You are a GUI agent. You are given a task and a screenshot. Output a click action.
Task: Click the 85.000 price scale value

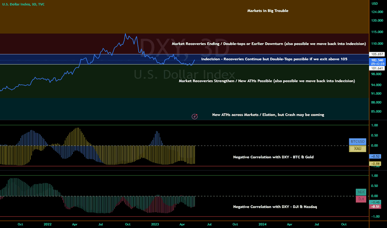(376, 112)
